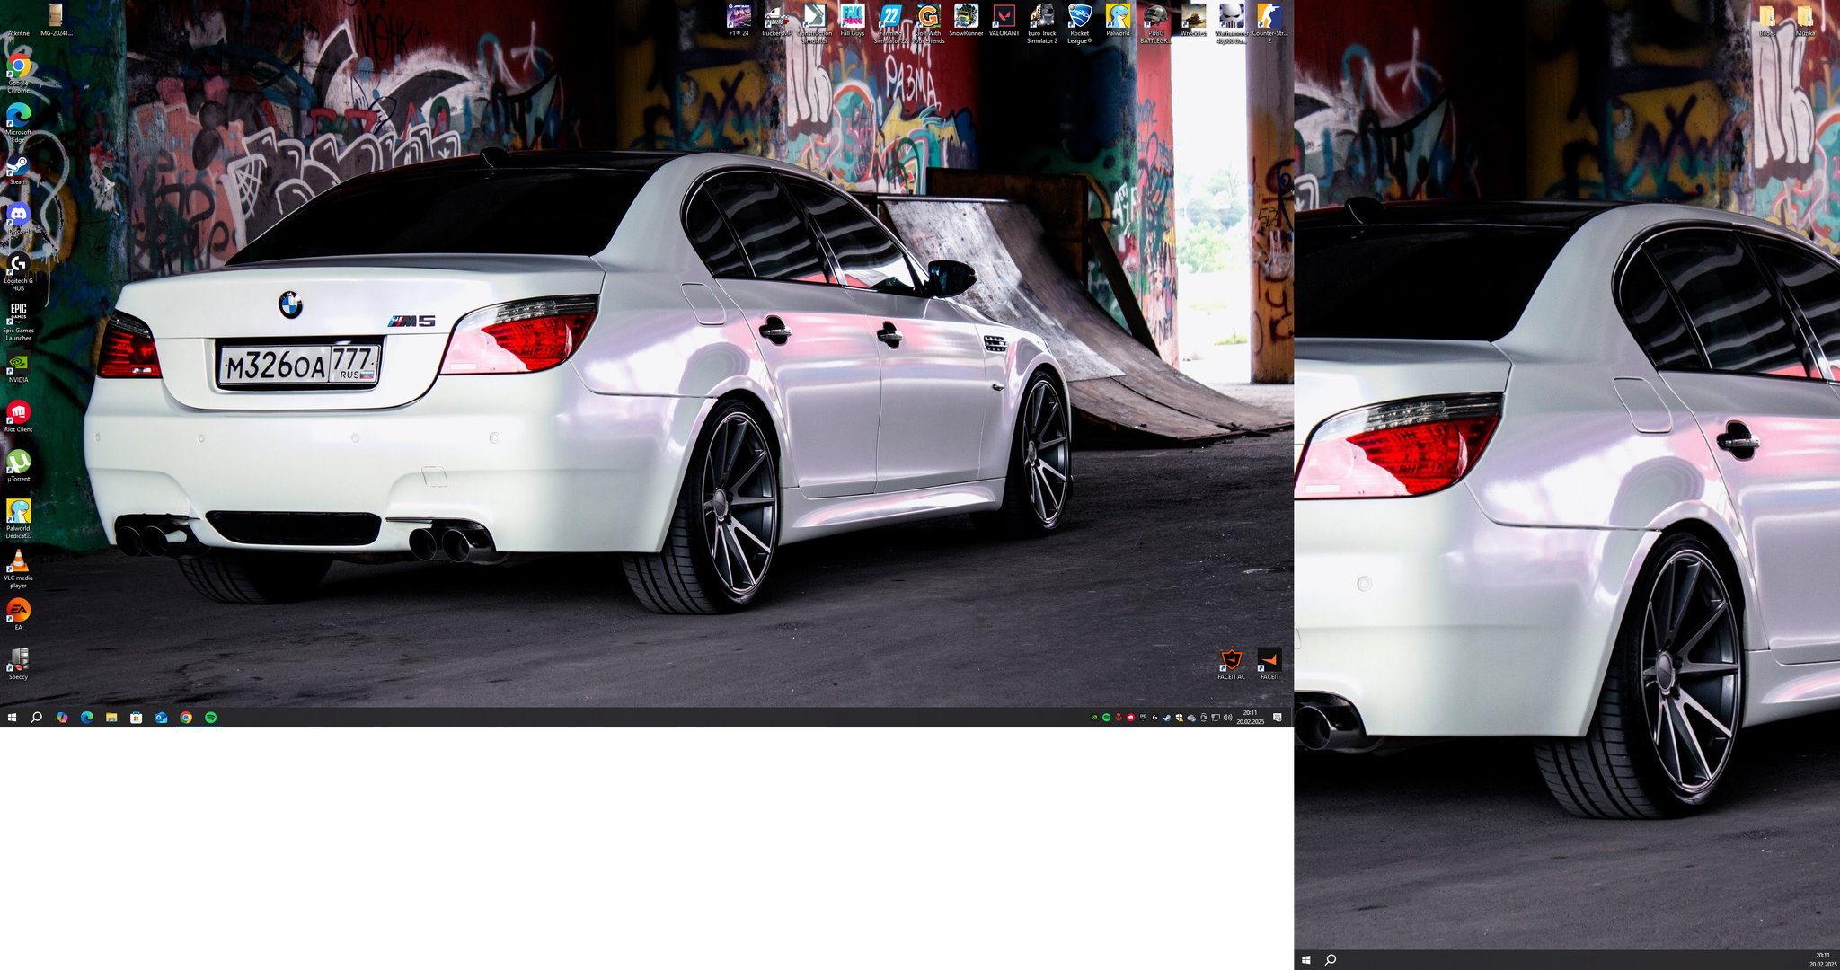
Task: Launch VALORANT desktop shortcut
Action: tap(1004, 20)
